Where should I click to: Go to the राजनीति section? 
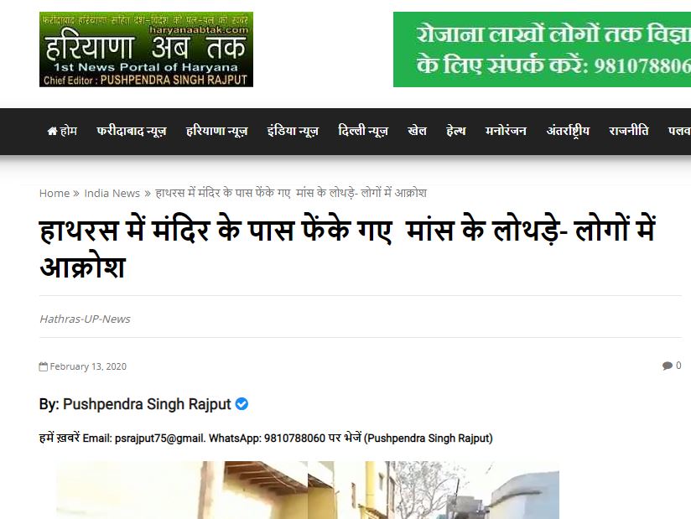pyautogui.click(x=628, y=131)
